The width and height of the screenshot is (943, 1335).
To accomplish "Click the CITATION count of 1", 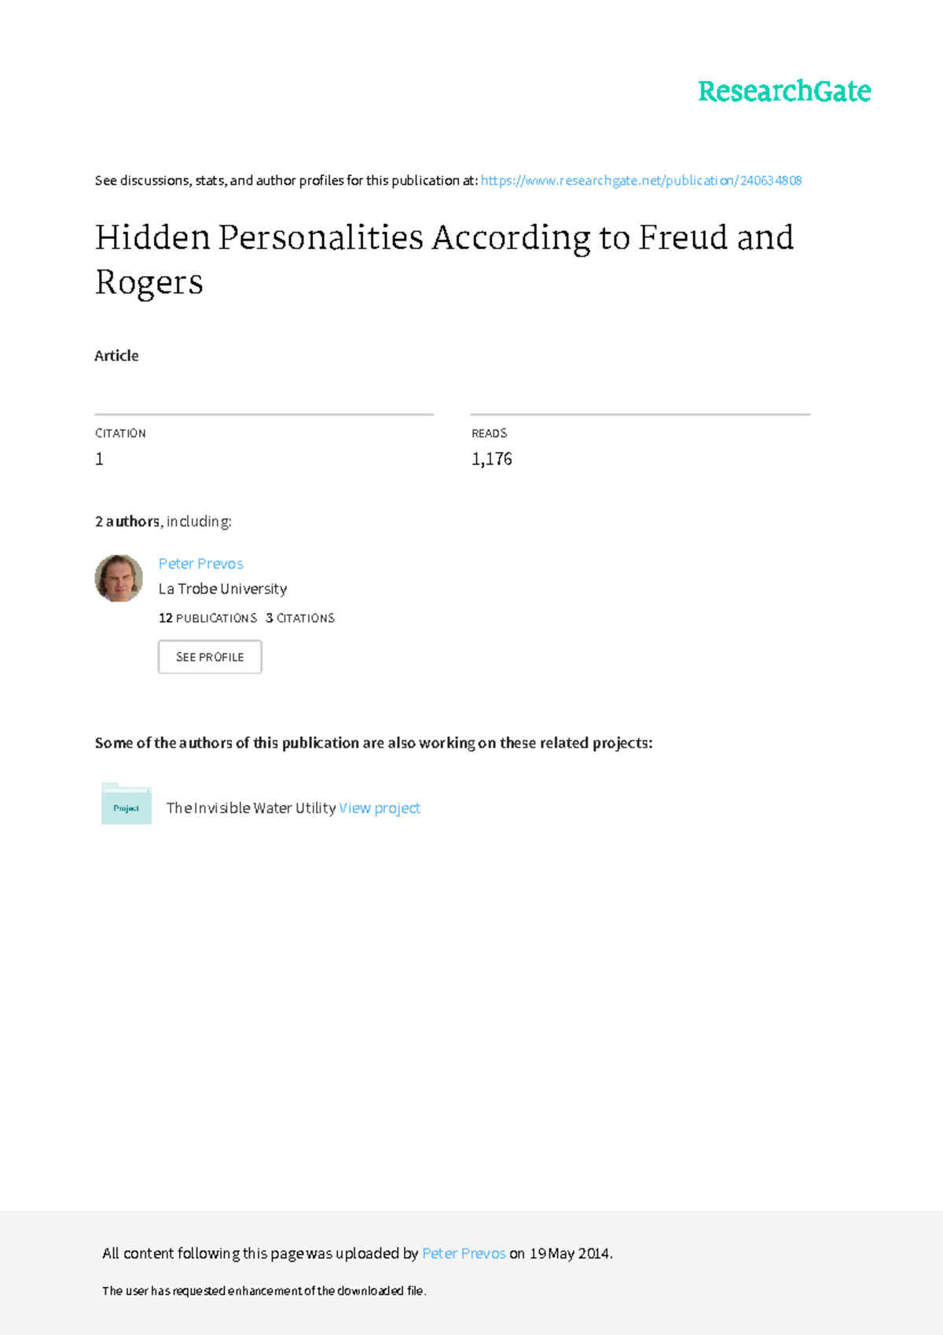I will tap(100, 459).
